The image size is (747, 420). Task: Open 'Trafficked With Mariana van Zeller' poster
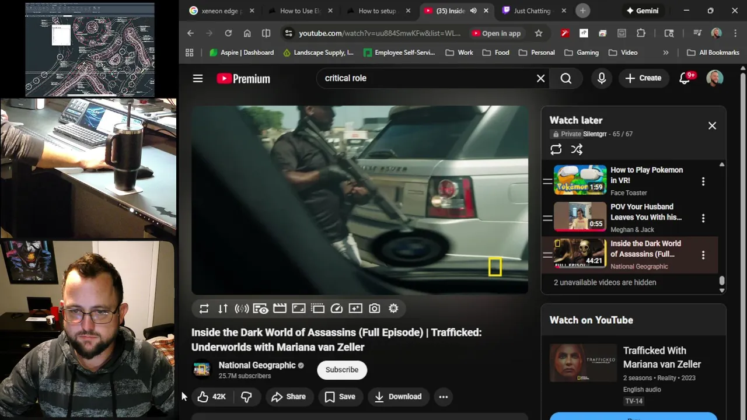point(584,363)
